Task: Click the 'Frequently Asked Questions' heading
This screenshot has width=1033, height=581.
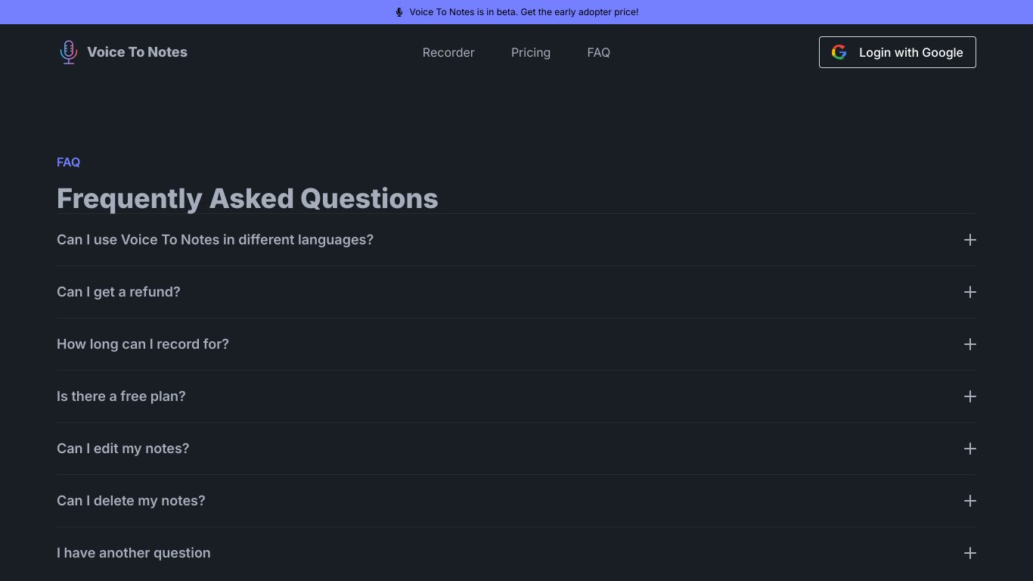Action: (247, 198)
